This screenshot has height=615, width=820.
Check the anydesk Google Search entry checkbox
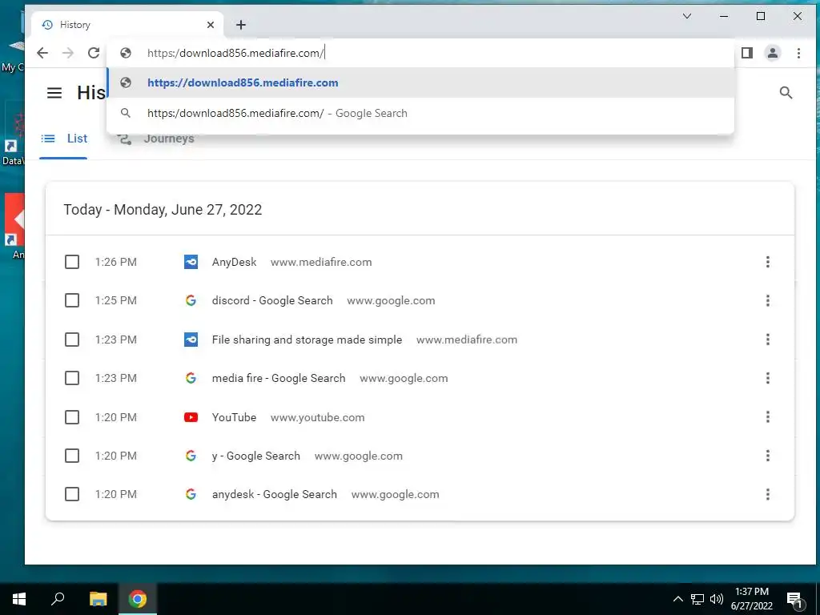coord(71,494)
